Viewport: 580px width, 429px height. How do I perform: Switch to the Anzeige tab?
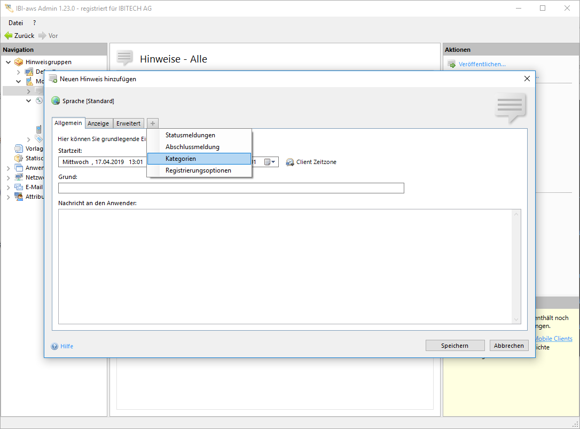pos(98,123)
